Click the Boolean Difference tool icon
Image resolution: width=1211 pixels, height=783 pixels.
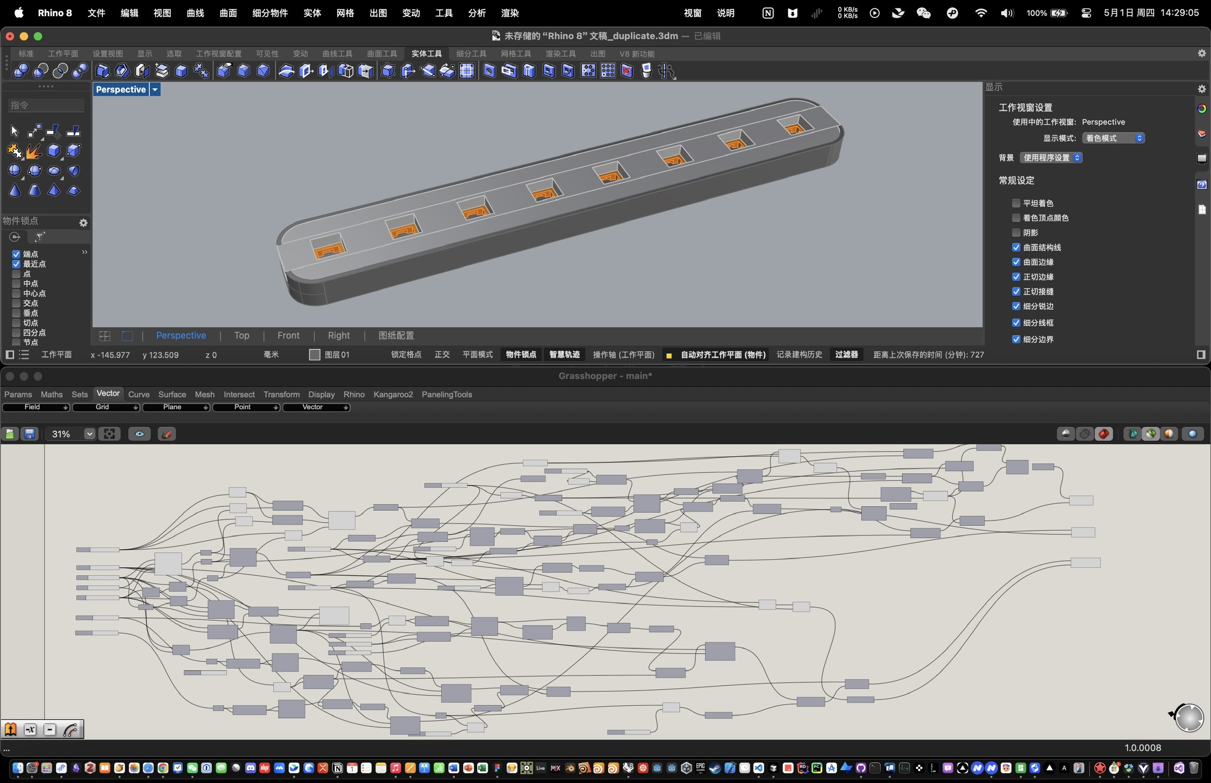coord(41,70)
